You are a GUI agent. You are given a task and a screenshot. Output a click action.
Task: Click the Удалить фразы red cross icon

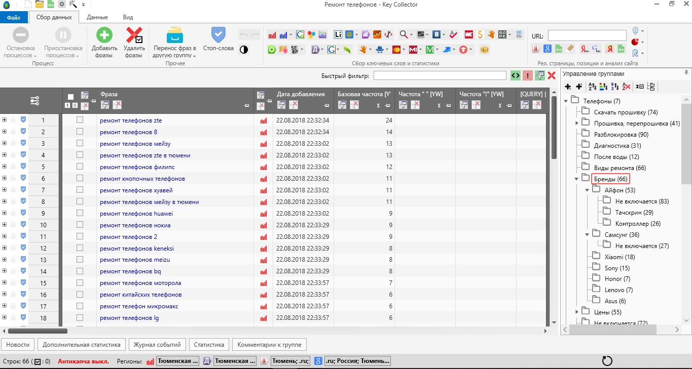pos(134,35)
